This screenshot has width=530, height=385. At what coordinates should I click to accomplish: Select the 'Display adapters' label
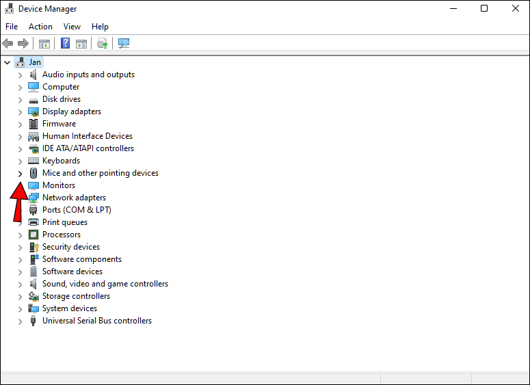[x=72, y=111]
